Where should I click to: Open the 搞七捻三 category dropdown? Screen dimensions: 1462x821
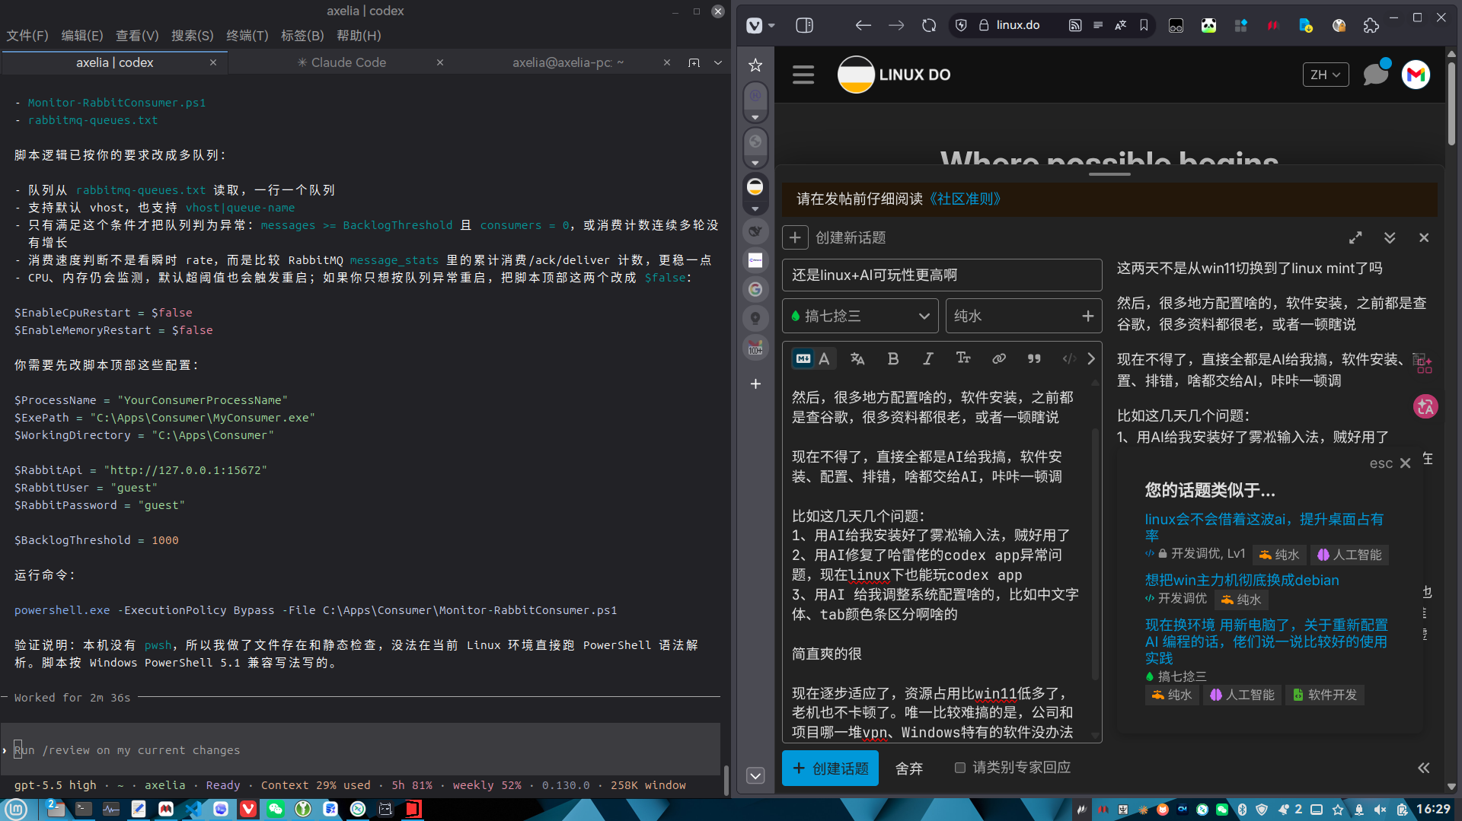coord(860,316)
